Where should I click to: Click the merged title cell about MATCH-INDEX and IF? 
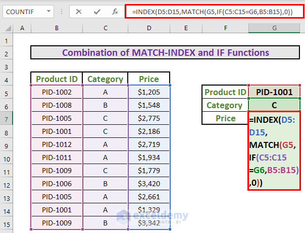point(166,53)
